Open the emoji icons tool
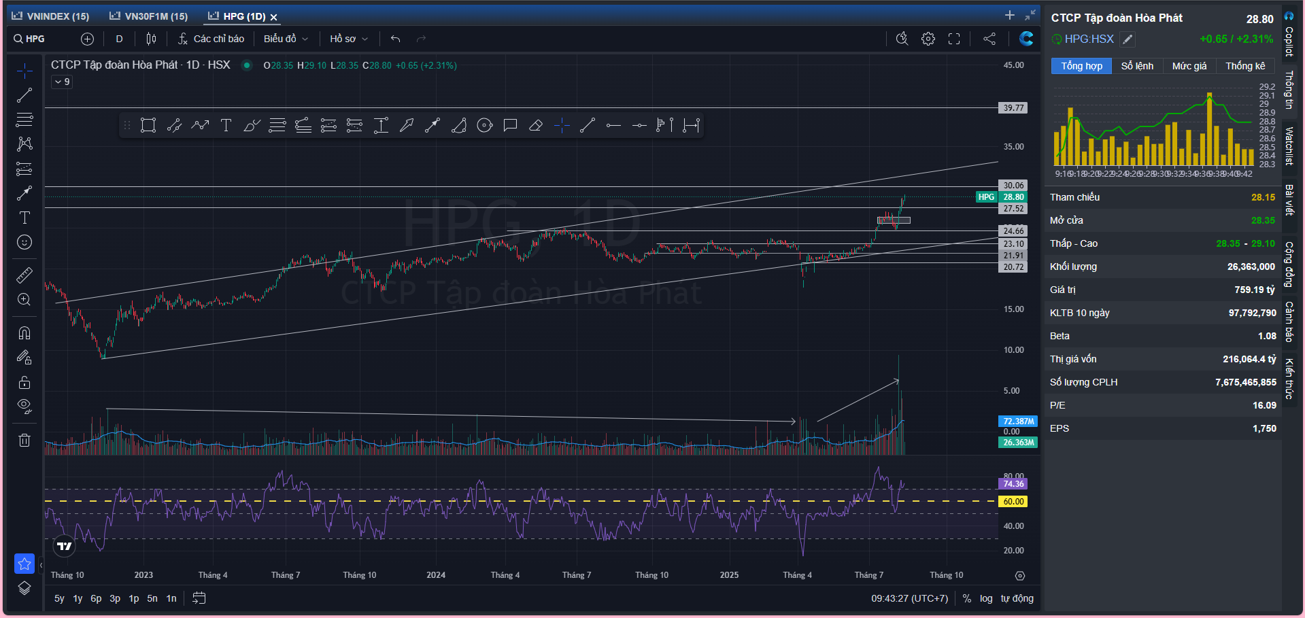Image resolution: width=1305 pixels, height=618 pixels. (x=24, y=243)
